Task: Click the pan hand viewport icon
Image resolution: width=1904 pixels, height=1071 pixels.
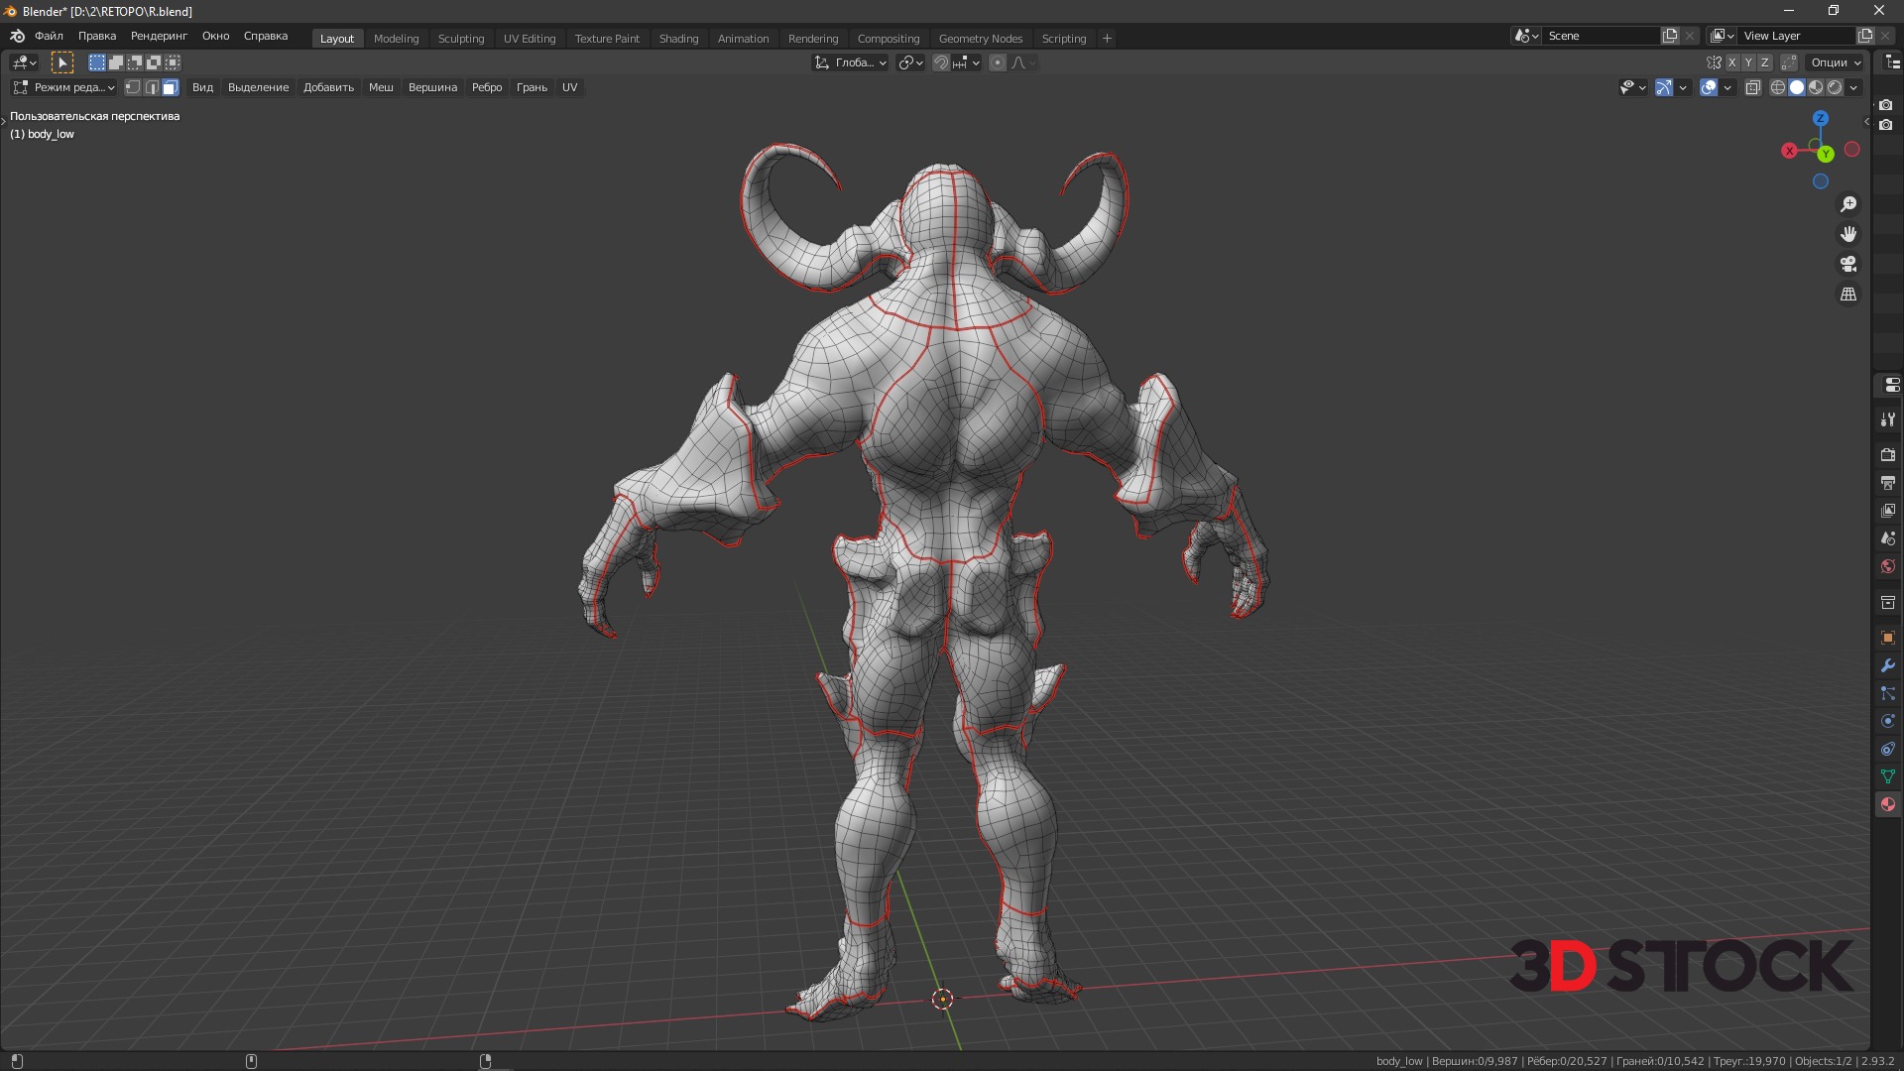Action: tap(1848, 234)
